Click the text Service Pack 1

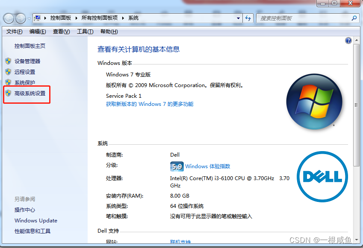tap(124, 96)
